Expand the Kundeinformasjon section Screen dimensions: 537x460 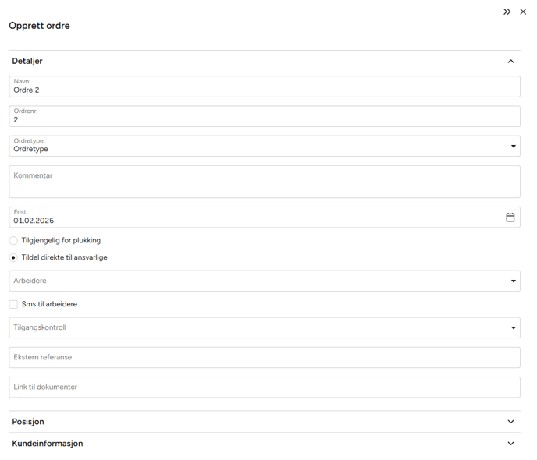click(x=511, y=444)
